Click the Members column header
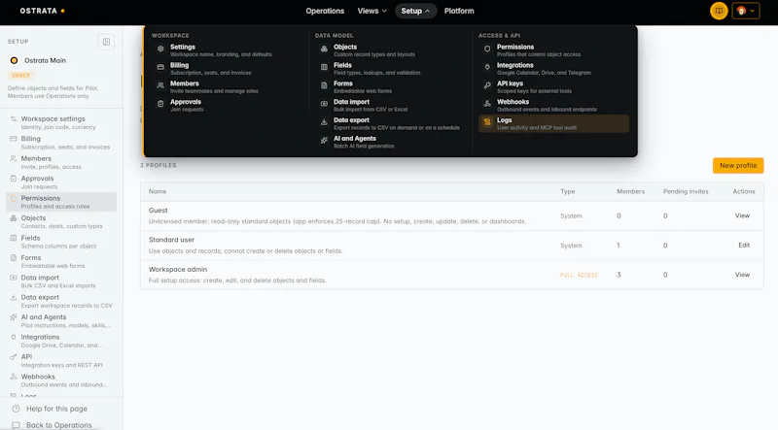Screen dimensions: 778x430 pos(630,191)
